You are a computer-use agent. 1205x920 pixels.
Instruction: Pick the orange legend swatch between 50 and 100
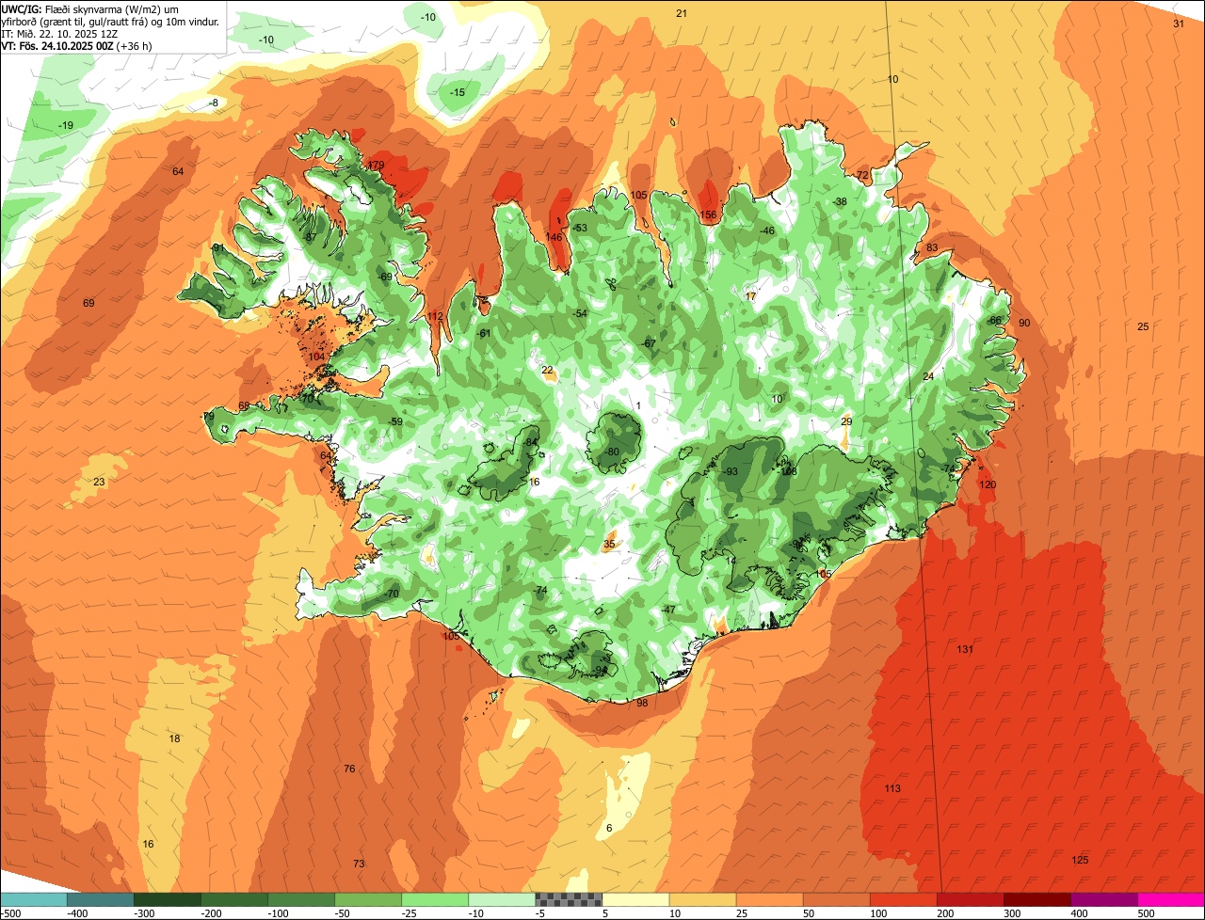point(837,899)
